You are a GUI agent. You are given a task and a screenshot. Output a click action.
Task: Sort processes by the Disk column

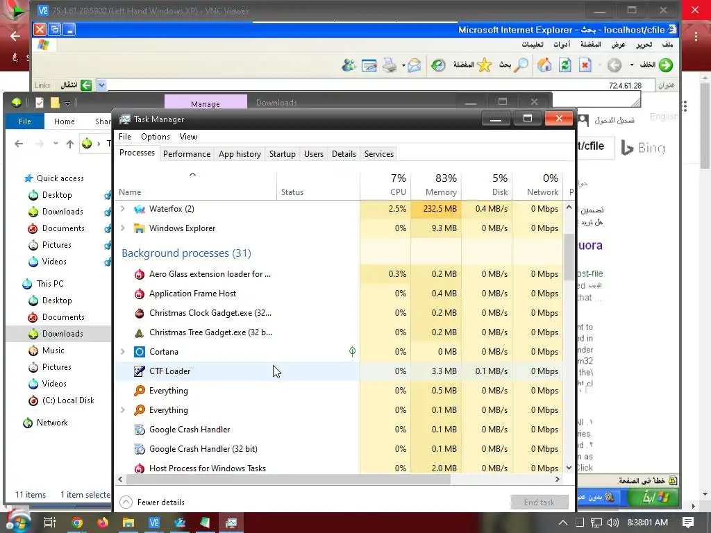[x=487, y=185]
